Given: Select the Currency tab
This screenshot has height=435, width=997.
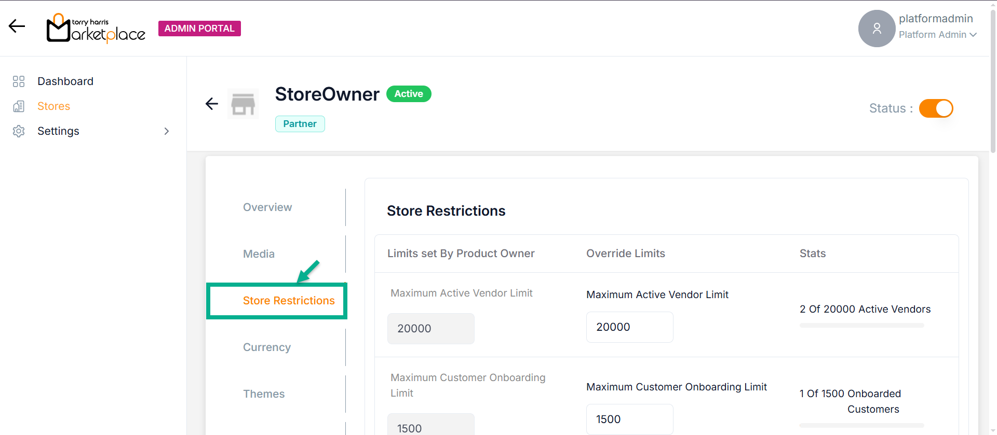Looking at the screenshot, I should coord(267,347).
